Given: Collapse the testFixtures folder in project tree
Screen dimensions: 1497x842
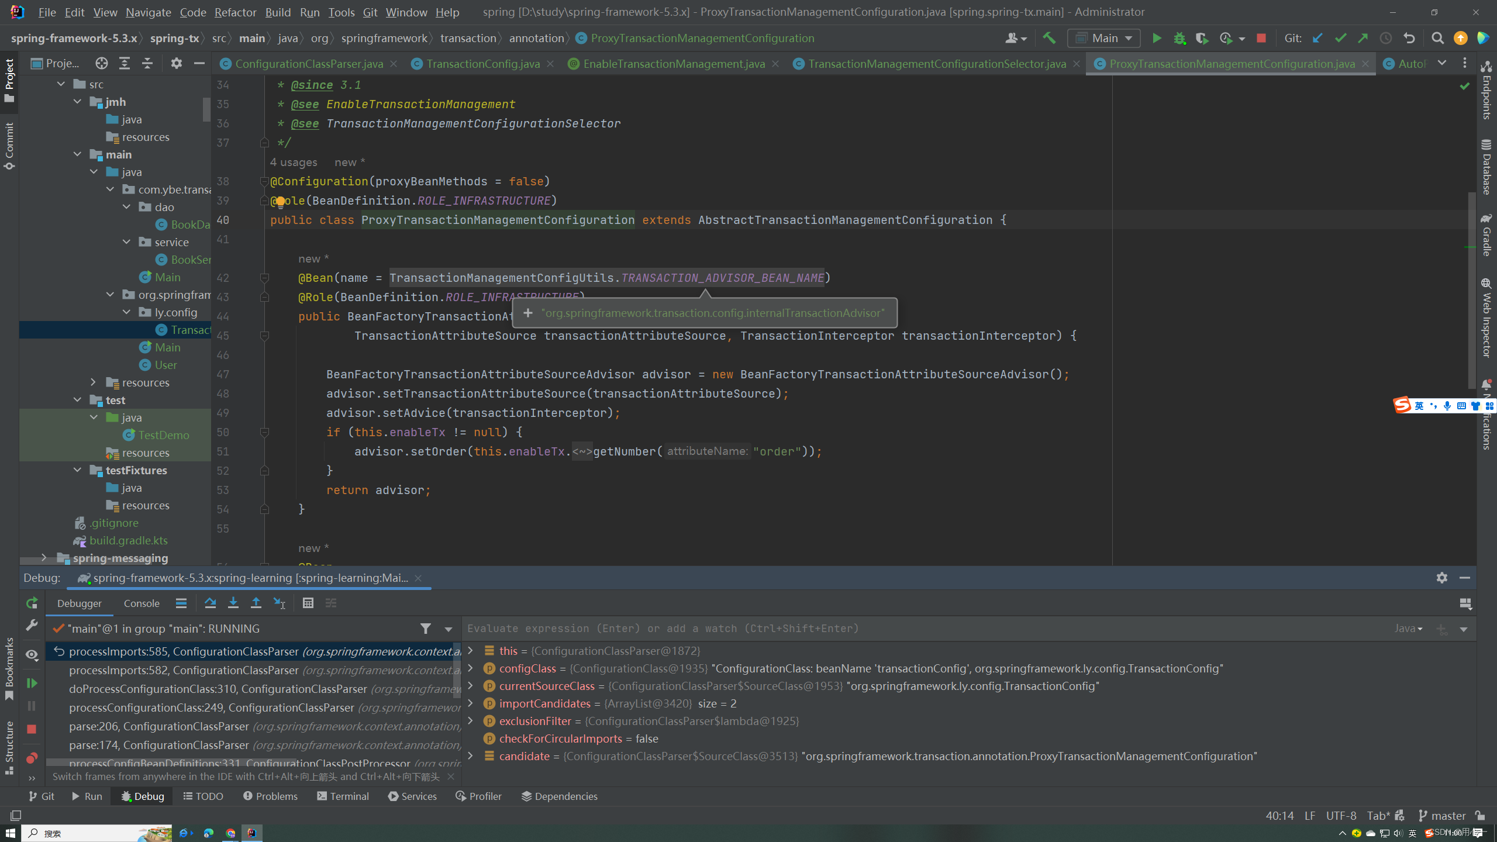Looking at the screenshot, I should (x=78, y=470).
